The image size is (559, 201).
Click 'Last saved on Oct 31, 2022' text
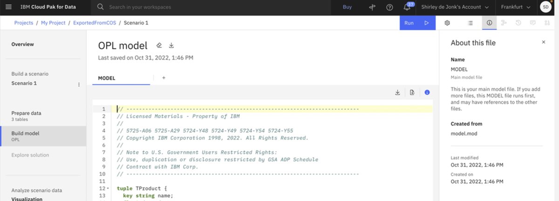146,58
